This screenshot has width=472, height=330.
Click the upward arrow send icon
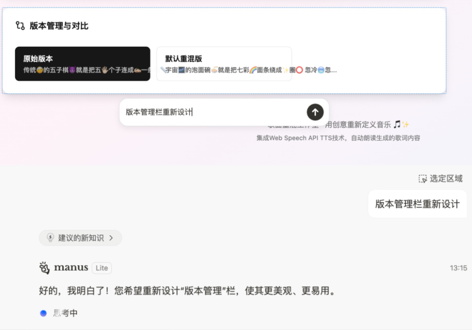click(x=315, y=112)
